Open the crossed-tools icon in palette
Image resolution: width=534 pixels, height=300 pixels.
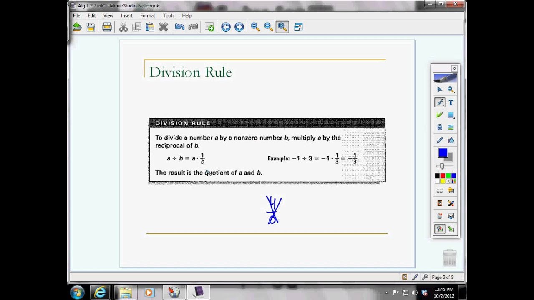pos(451,203)
